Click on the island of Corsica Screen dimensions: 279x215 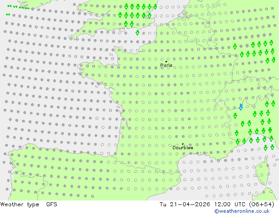(x=262, y=172)
